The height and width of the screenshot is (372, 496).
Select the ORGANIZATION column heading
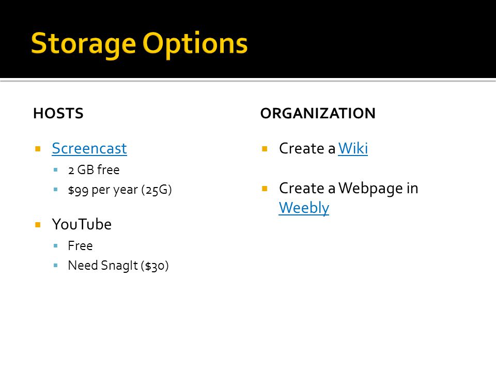318,113
